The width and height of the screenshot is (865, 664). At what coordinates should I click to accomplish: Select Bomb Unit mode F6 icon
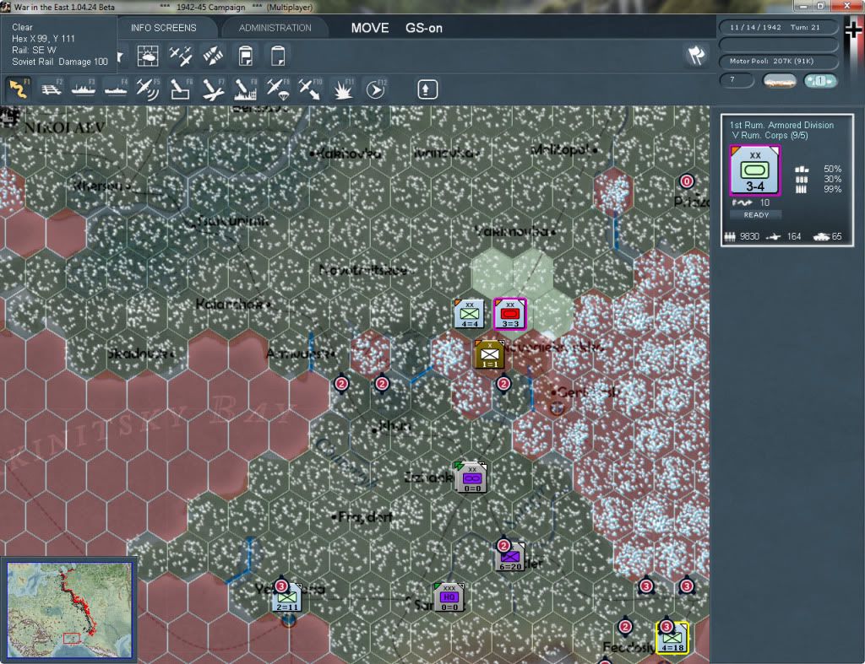click(181, 89)
